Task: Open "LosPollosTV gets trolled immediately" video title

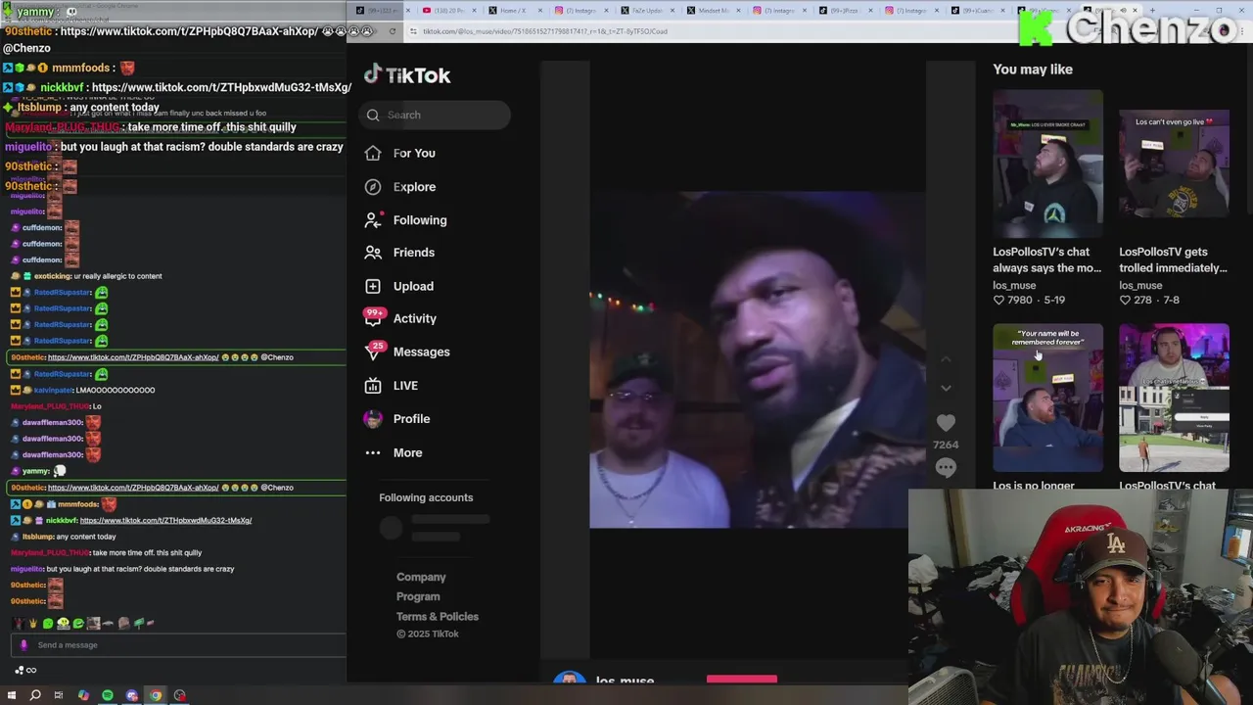Action: pyautogui.click(x=1173, y=260)
